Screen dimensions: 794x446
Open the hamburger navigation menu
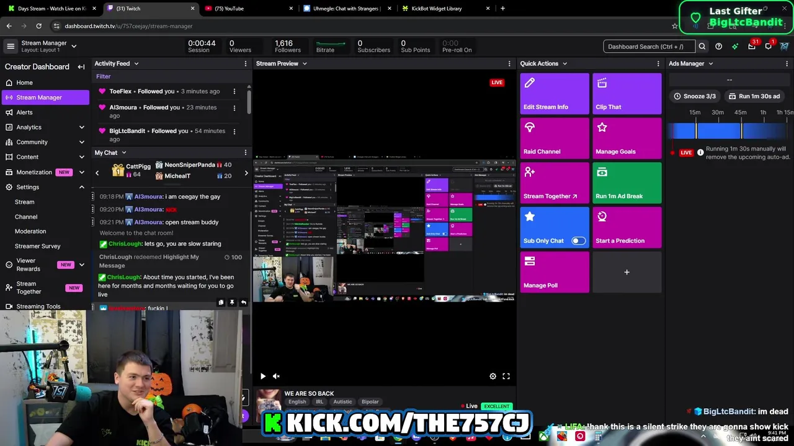click(x=11, y=46)
